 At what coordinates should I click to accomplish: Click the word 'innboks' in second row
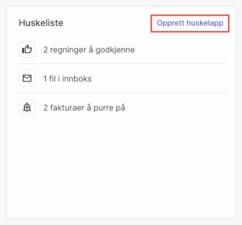(77, 78)
